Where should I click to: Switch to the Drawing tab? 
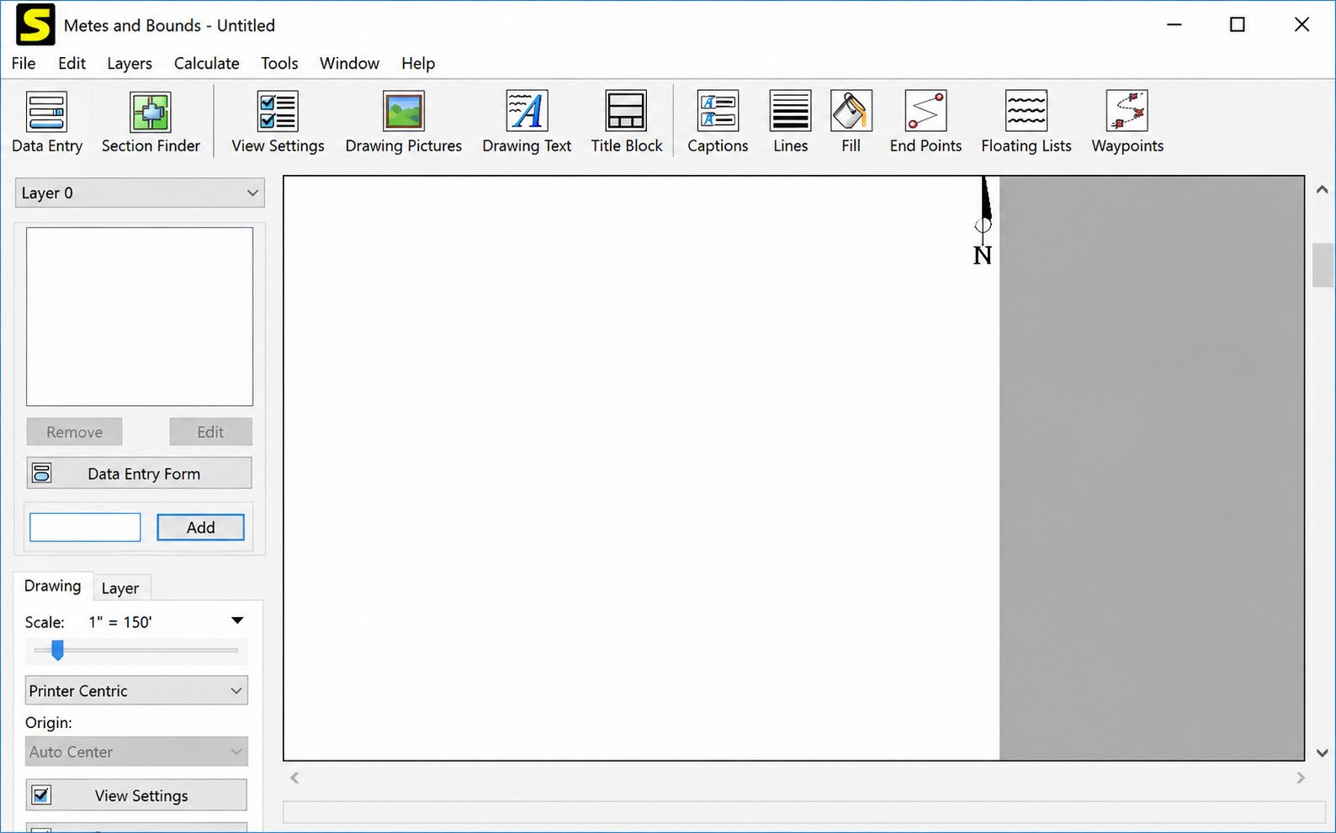53,586
